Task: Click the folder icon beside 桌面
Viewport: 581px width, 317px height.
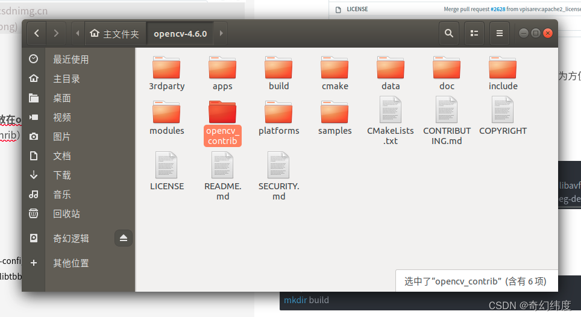Action: tap(33, 98)
